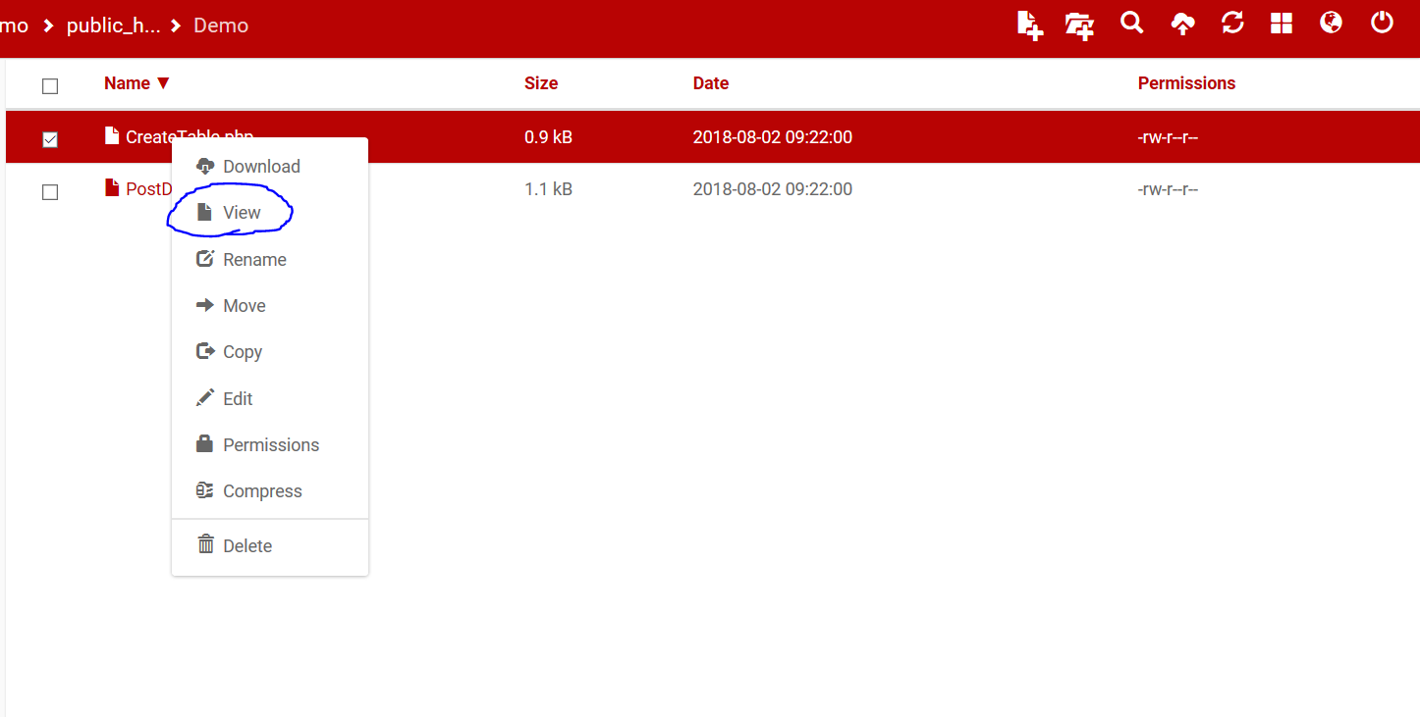1420x717 pixels.
Task: Sort by the Size column header
Action: pos(540,83)
